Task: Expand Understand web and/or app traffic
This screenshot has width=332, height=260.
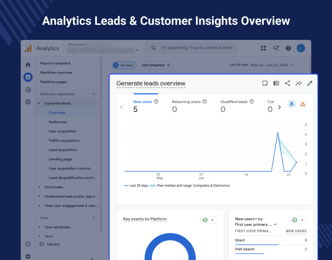Action: [x=39, y=196]
